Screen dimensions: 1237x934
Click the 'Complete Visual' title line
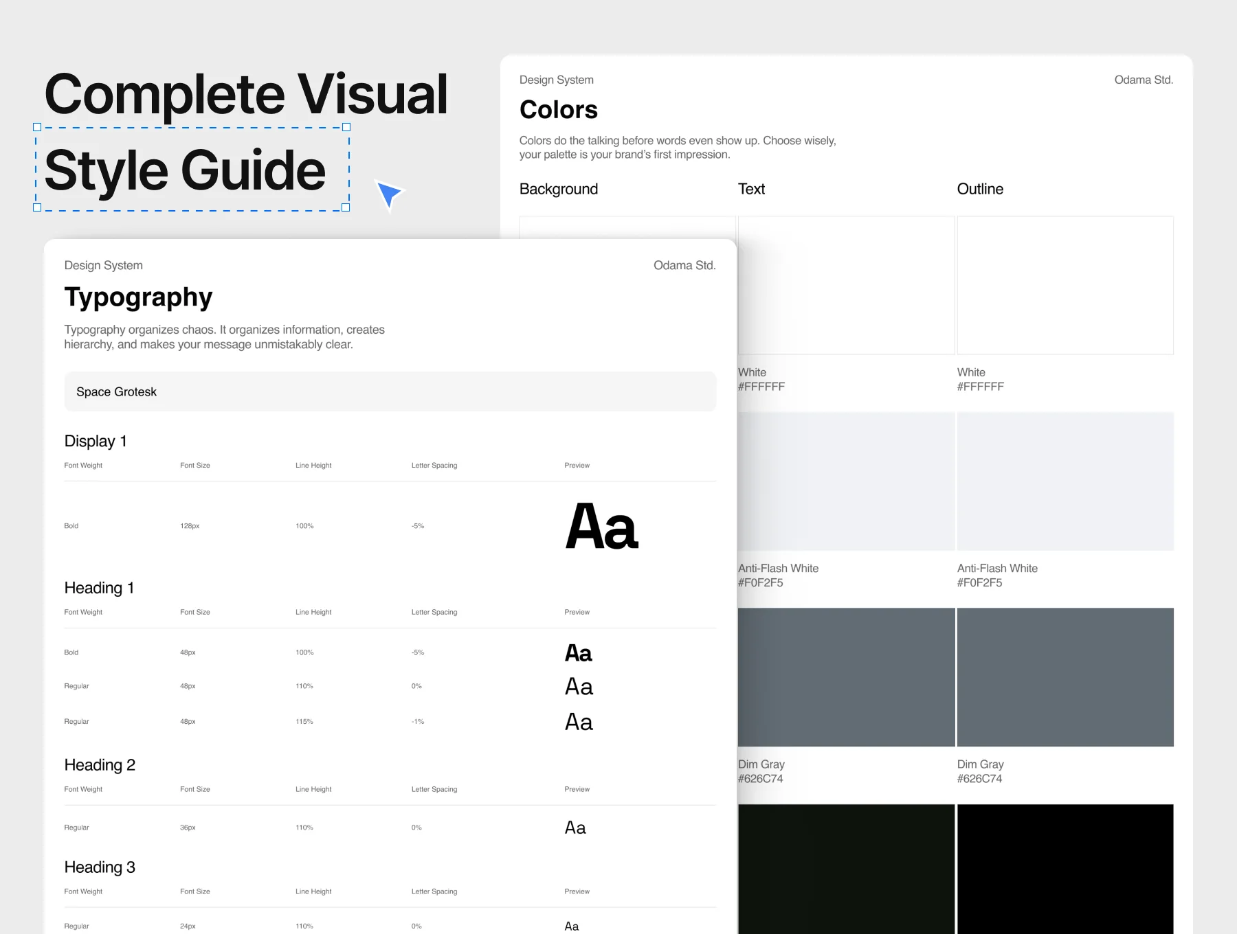point(246,94)
